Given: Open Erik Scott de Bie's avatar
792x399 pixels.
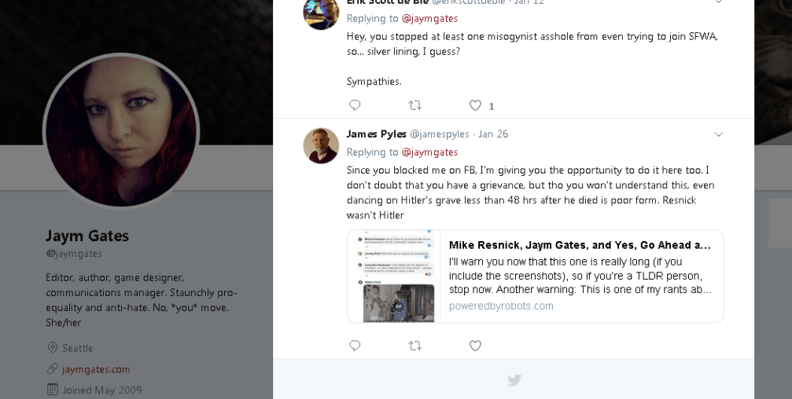Looking at the screenshot, I should (321, 13).
